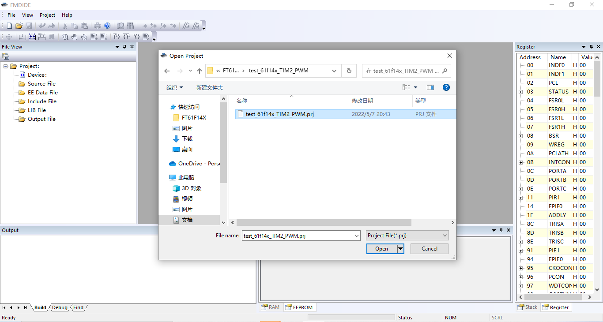603x322 pixels.
Task: Select 桌面 in the dialog sidebar
Action: 187,149
